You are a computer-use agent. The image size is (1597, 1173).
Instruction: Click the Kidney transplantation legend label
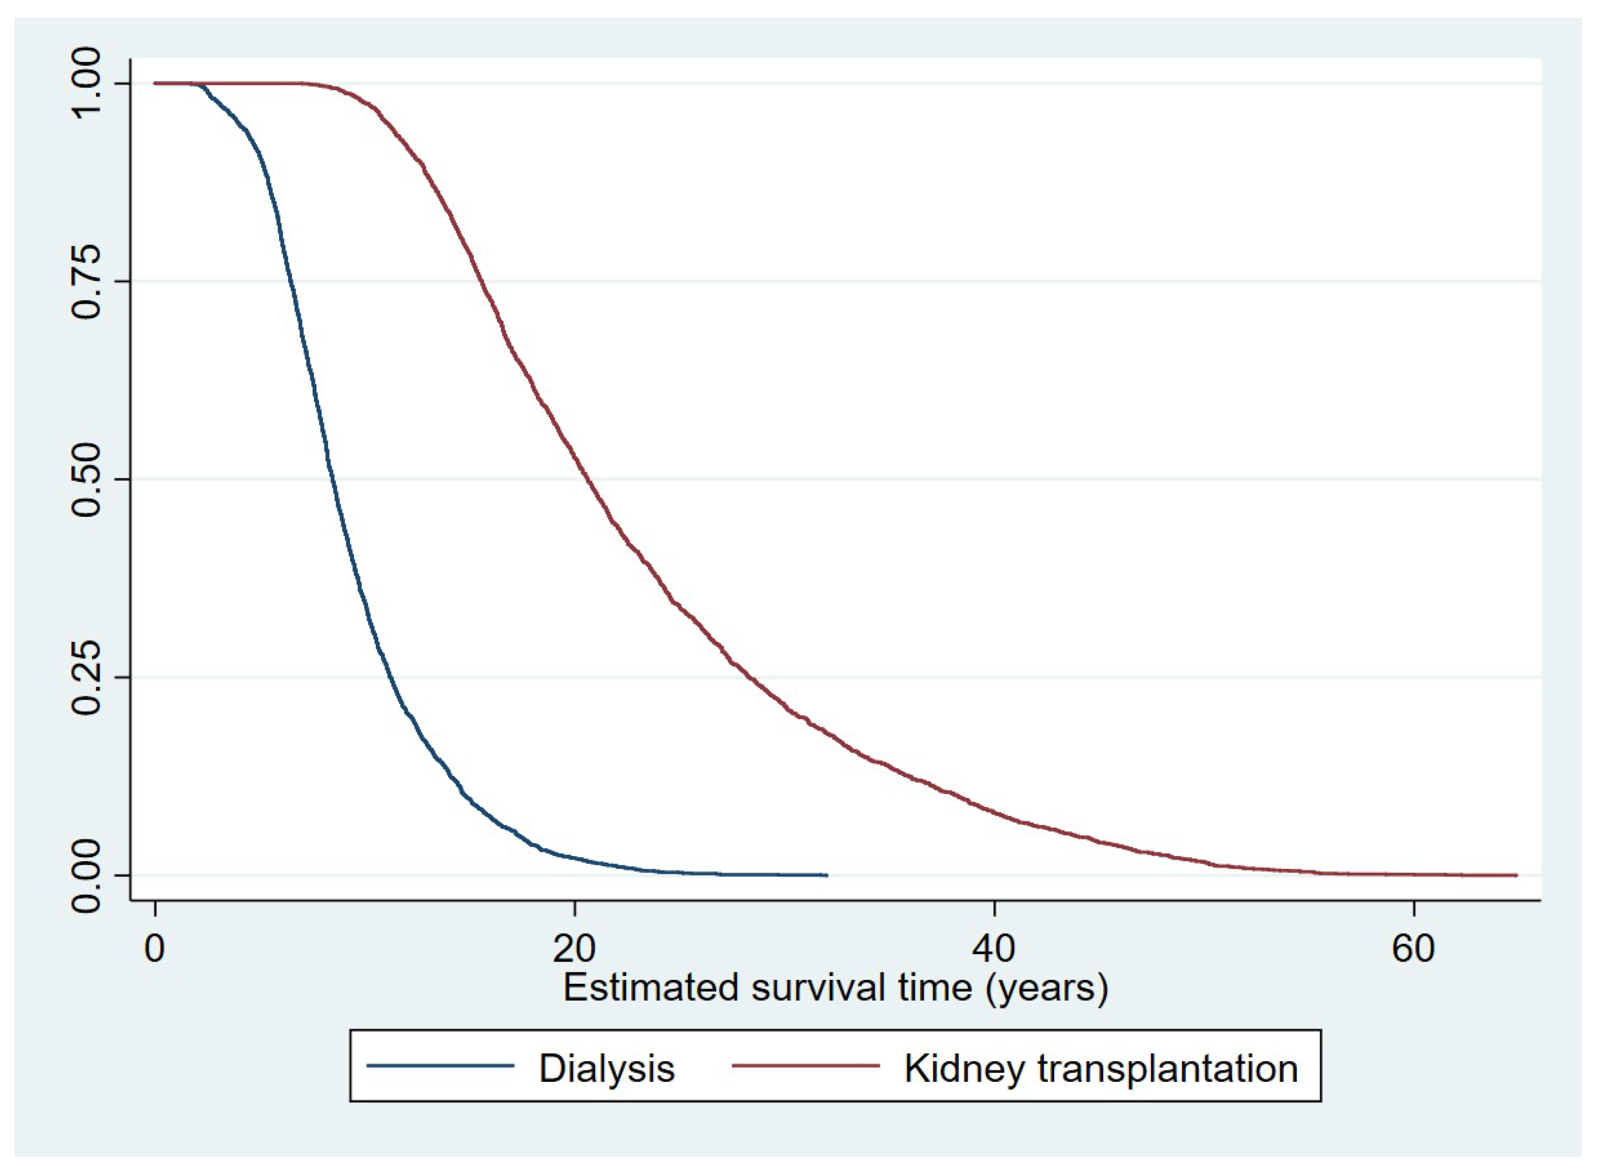point(1100,1069)
